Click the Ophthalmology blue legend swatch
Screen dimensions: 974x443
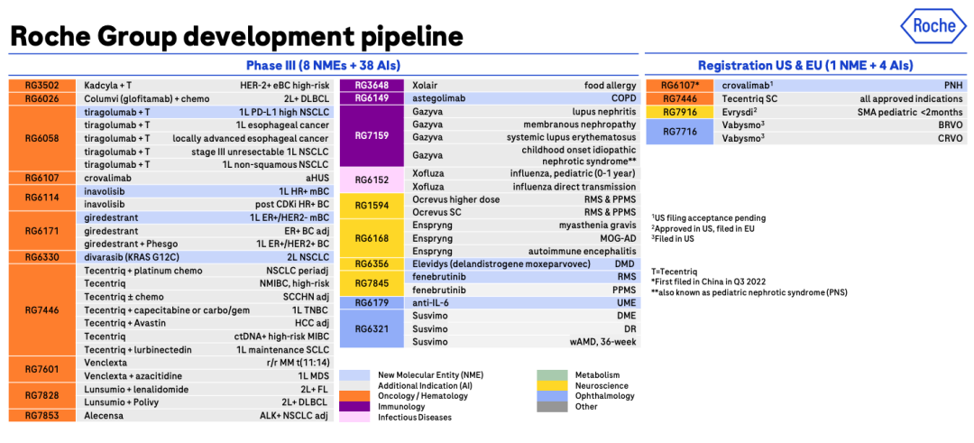click(x=552, y=396)
